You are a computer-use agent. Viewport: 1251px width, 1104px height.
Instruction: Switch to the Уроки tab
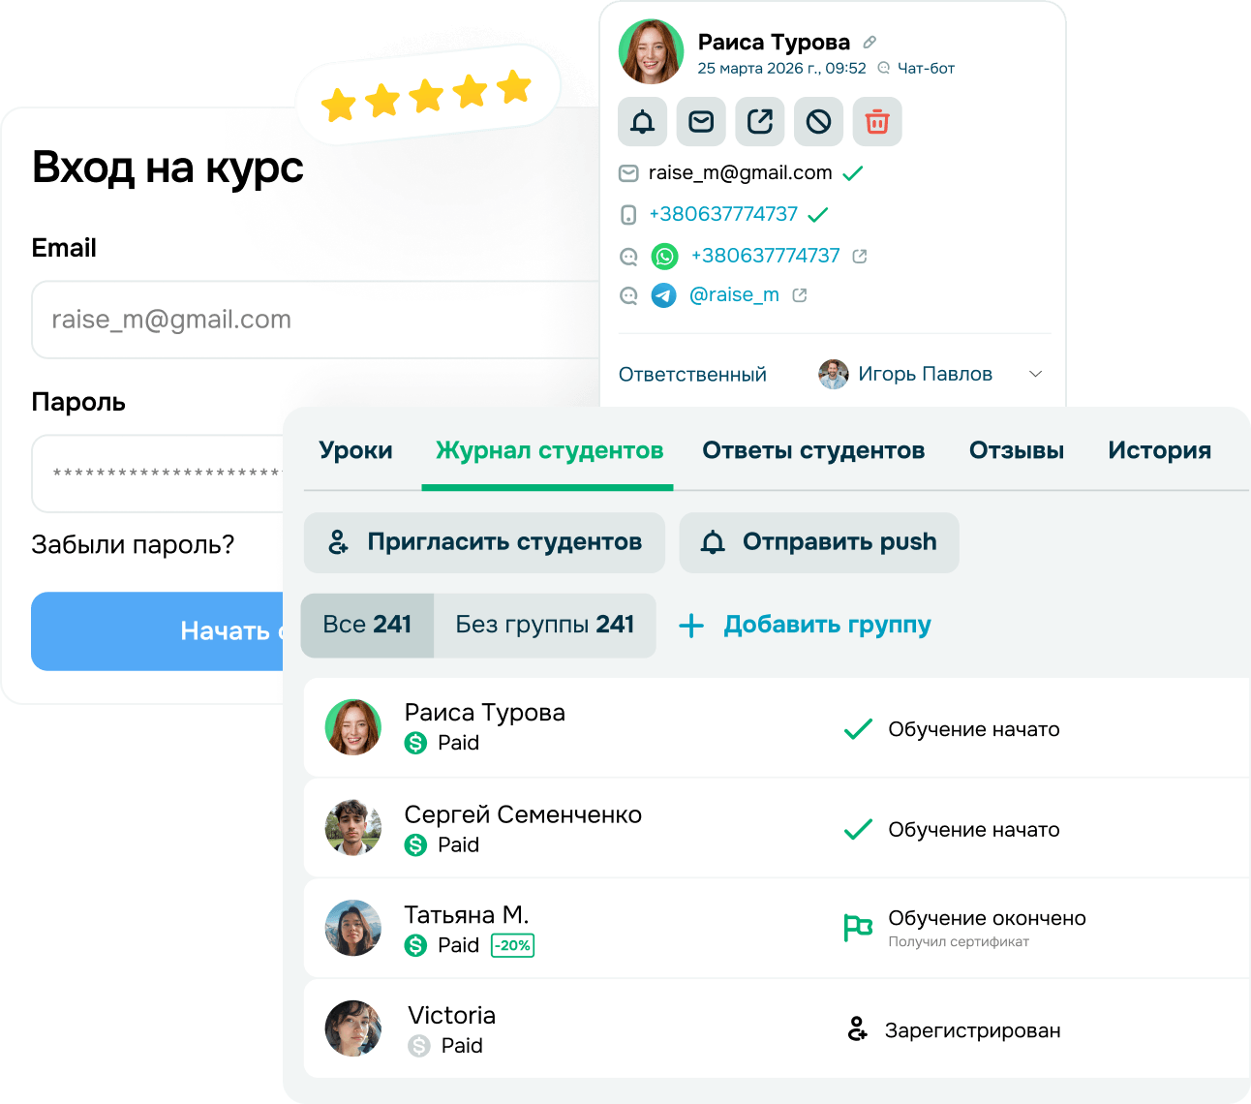click(355, 450)
